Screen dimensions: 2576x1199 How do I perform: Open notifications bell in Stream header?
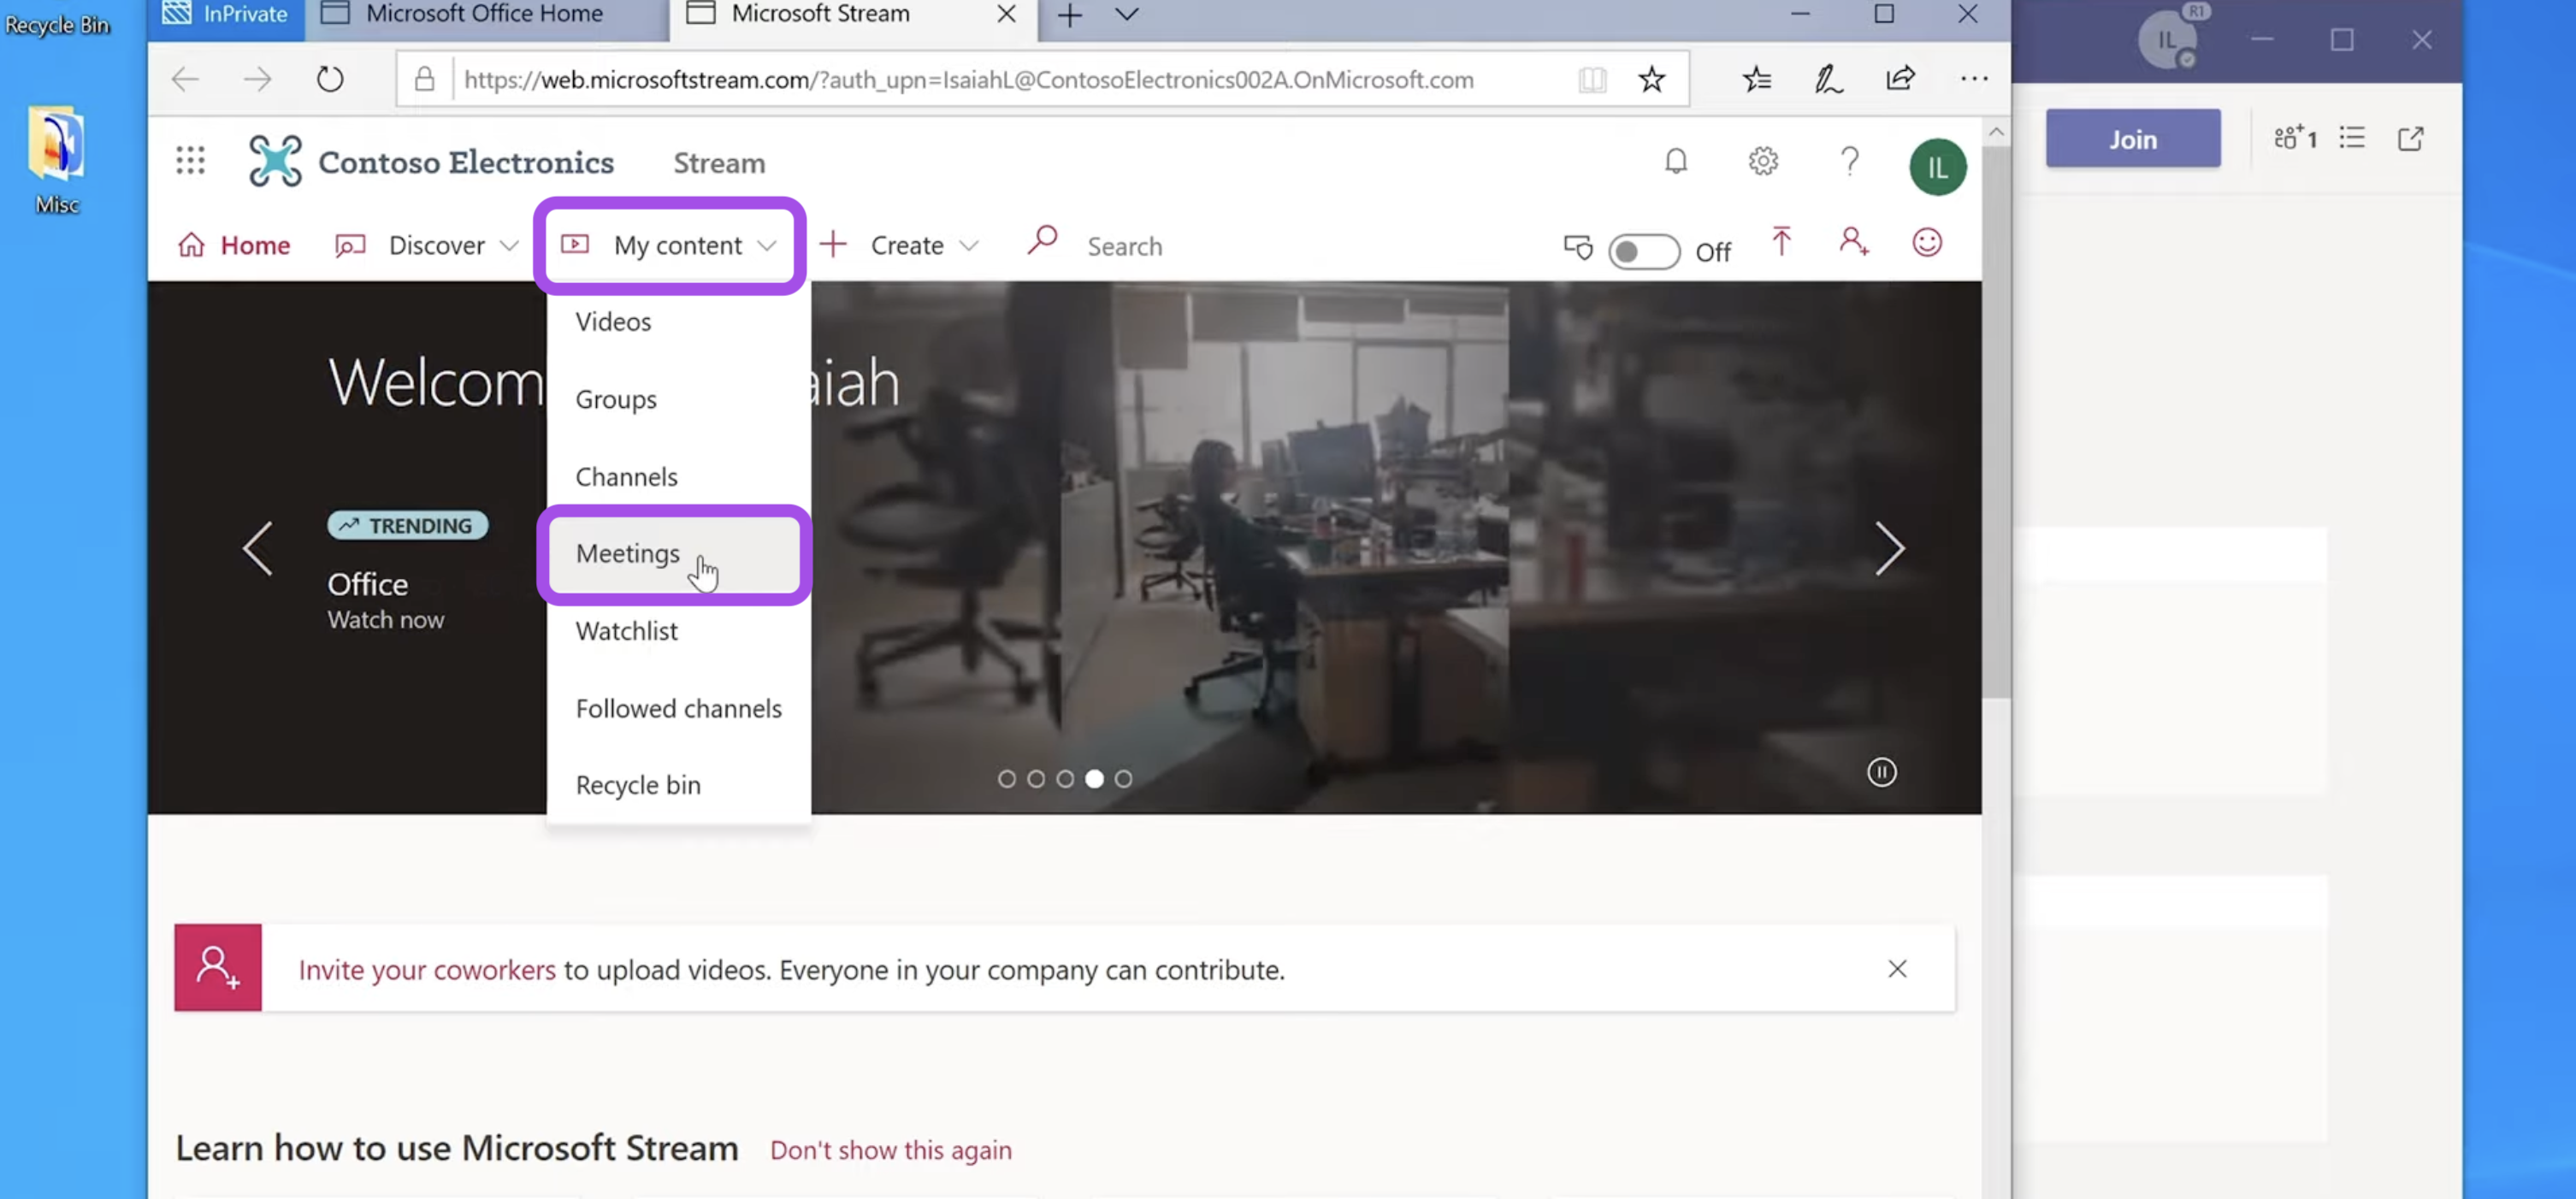tap(1675, 161)
